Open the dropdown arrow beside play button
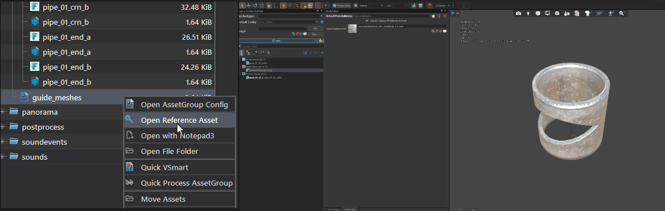This screenshot has height=211, width=665. [458, 13]
